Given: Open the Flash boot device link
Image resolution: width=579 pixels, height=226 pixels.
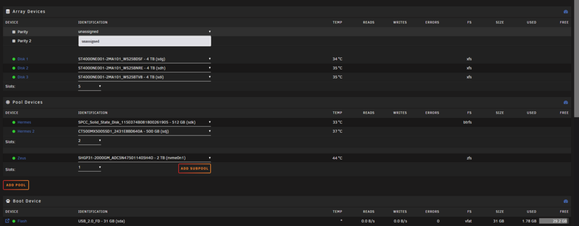Looking at the screenshot, I should click(x=22, y=221).
